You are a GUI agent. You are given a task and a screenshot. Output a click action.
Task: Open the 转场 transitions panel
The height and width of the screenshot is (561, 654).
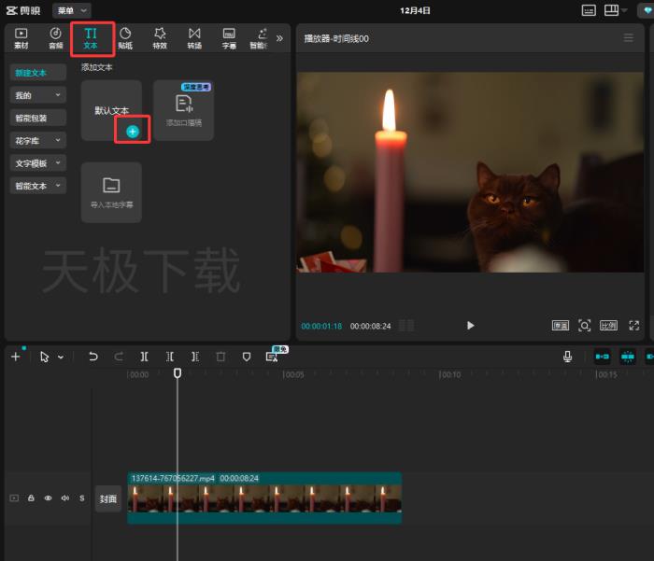pos(194,38)
